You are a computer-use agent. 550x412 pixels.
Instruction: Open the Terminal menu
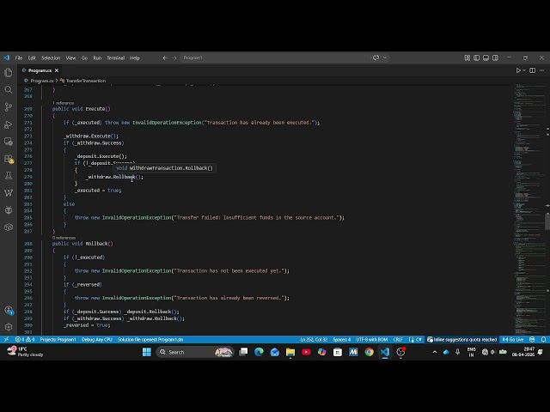coord(115,58)
